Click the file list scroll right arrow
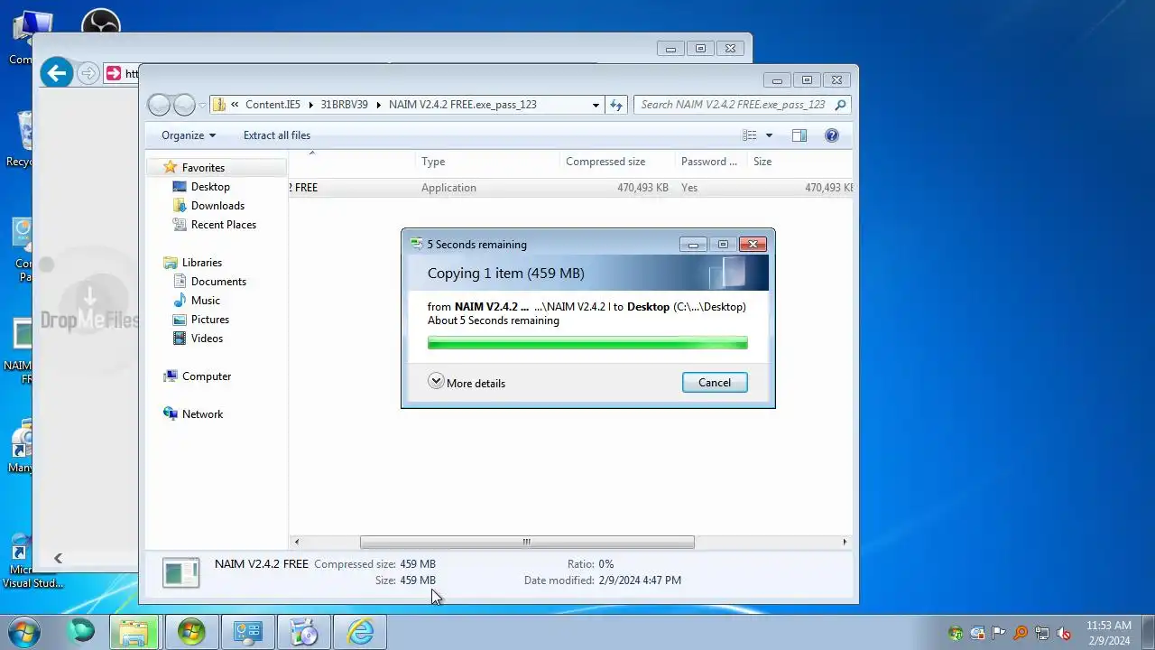 [845, 542]
